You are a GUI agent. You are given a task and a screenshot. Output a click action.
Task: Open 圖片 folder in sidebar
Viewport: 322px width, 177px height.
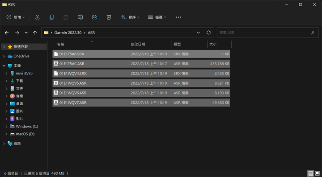[20, 111]
